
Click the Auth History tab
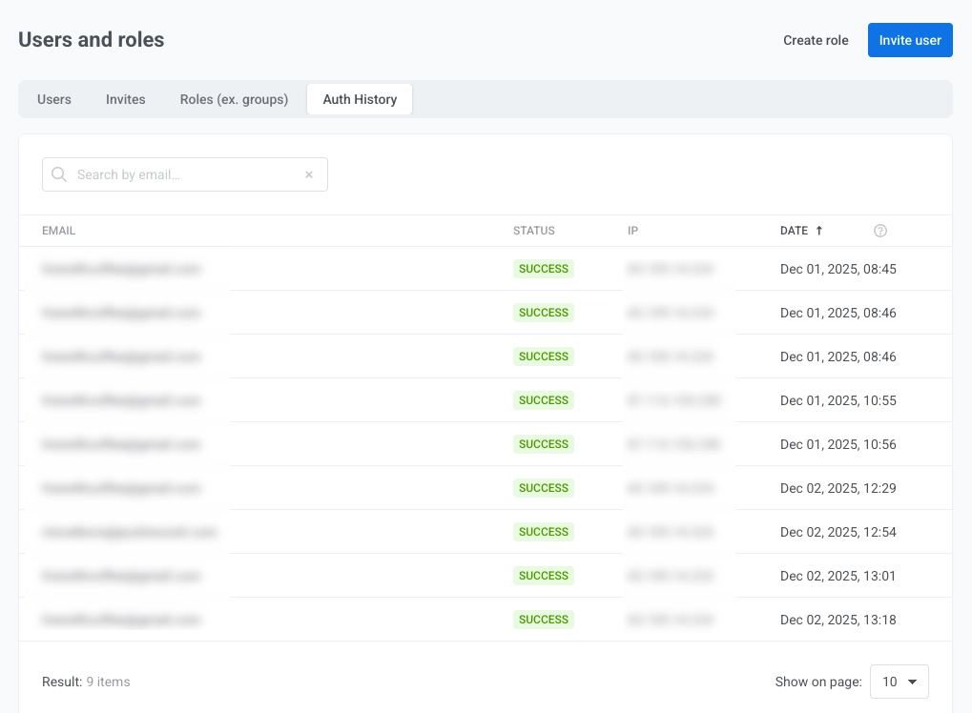click(360, 99)
